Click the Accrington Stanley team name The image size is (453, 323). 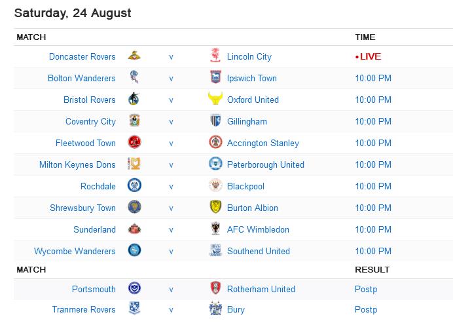pos(263,143)
